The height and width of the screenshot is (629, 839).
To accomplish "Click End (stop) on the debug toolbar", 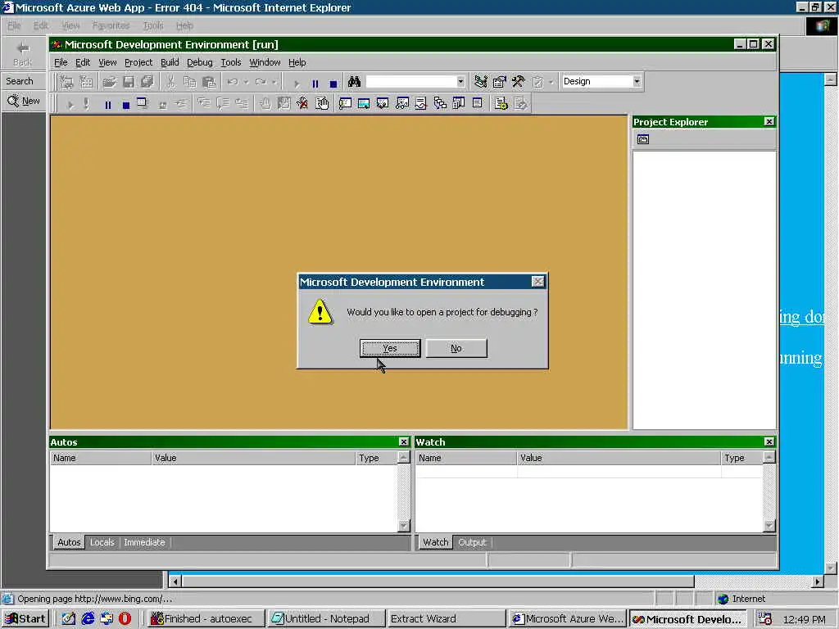I will pos(125,105).
